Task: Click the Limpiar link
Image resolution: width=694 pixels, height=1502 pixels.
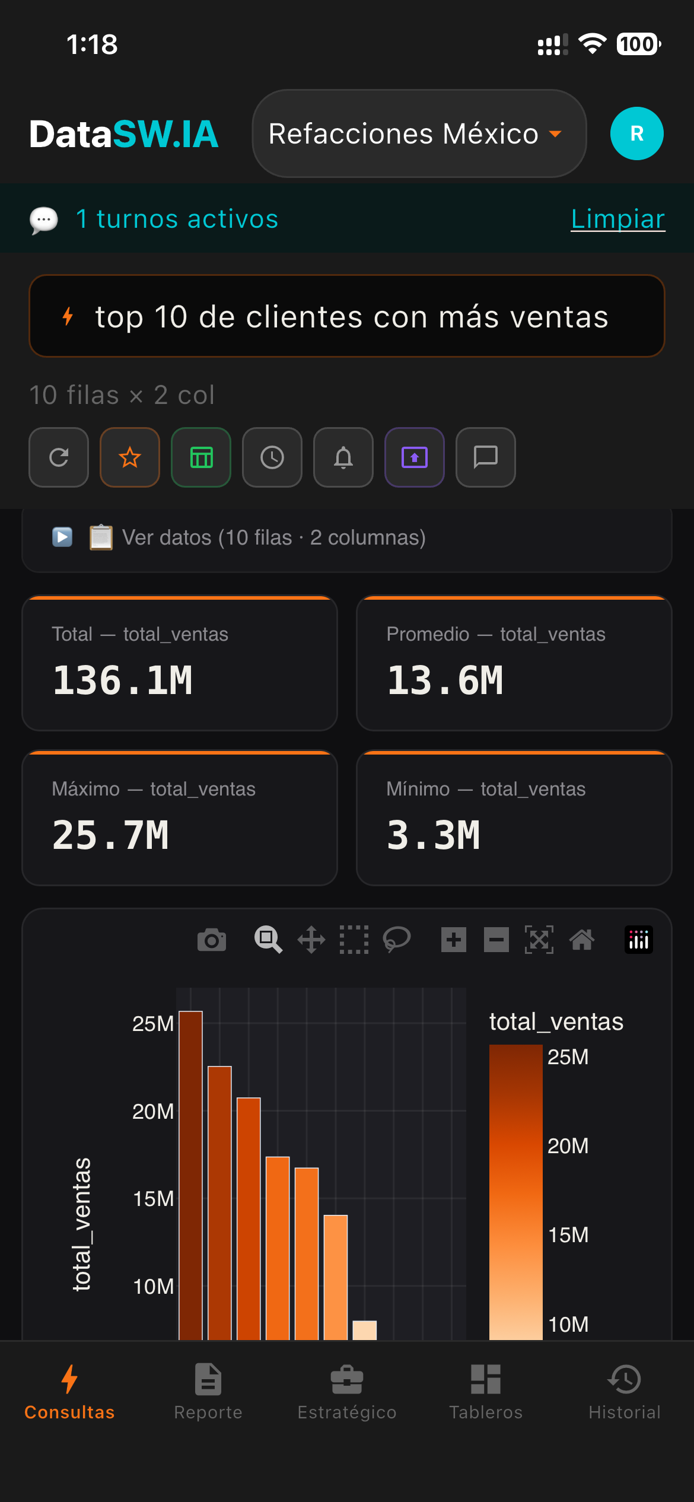Action: point(617,219)
